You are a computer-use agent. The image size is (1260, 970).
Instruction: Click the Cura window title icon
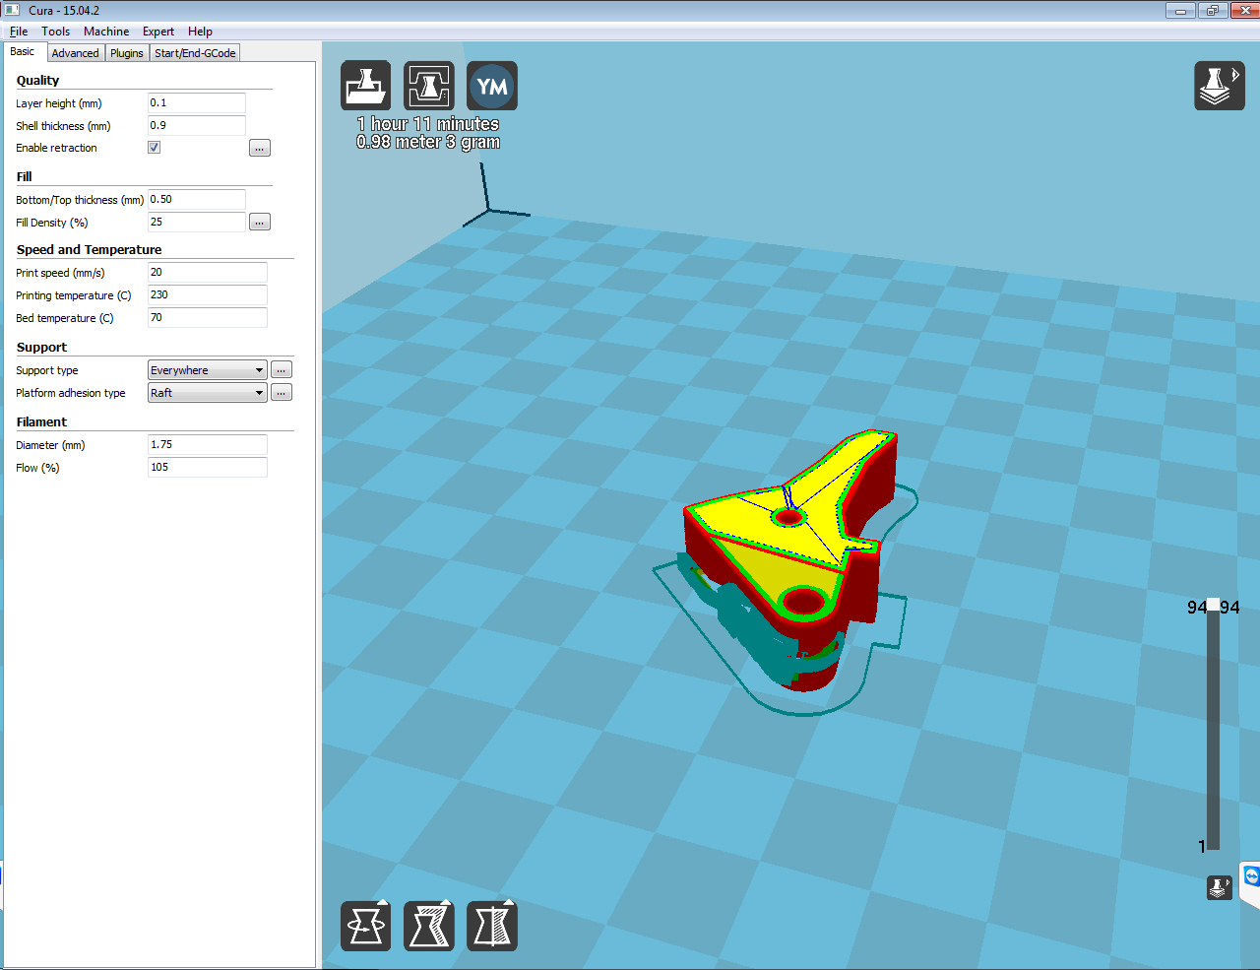[x=12, y=10]
